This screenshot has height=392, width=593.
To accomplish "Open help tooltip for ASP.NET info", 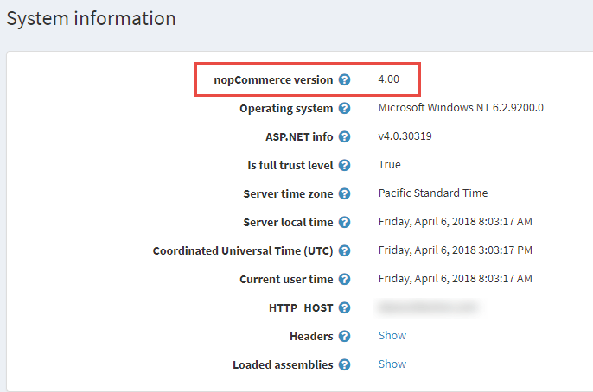I will [344, 136].
